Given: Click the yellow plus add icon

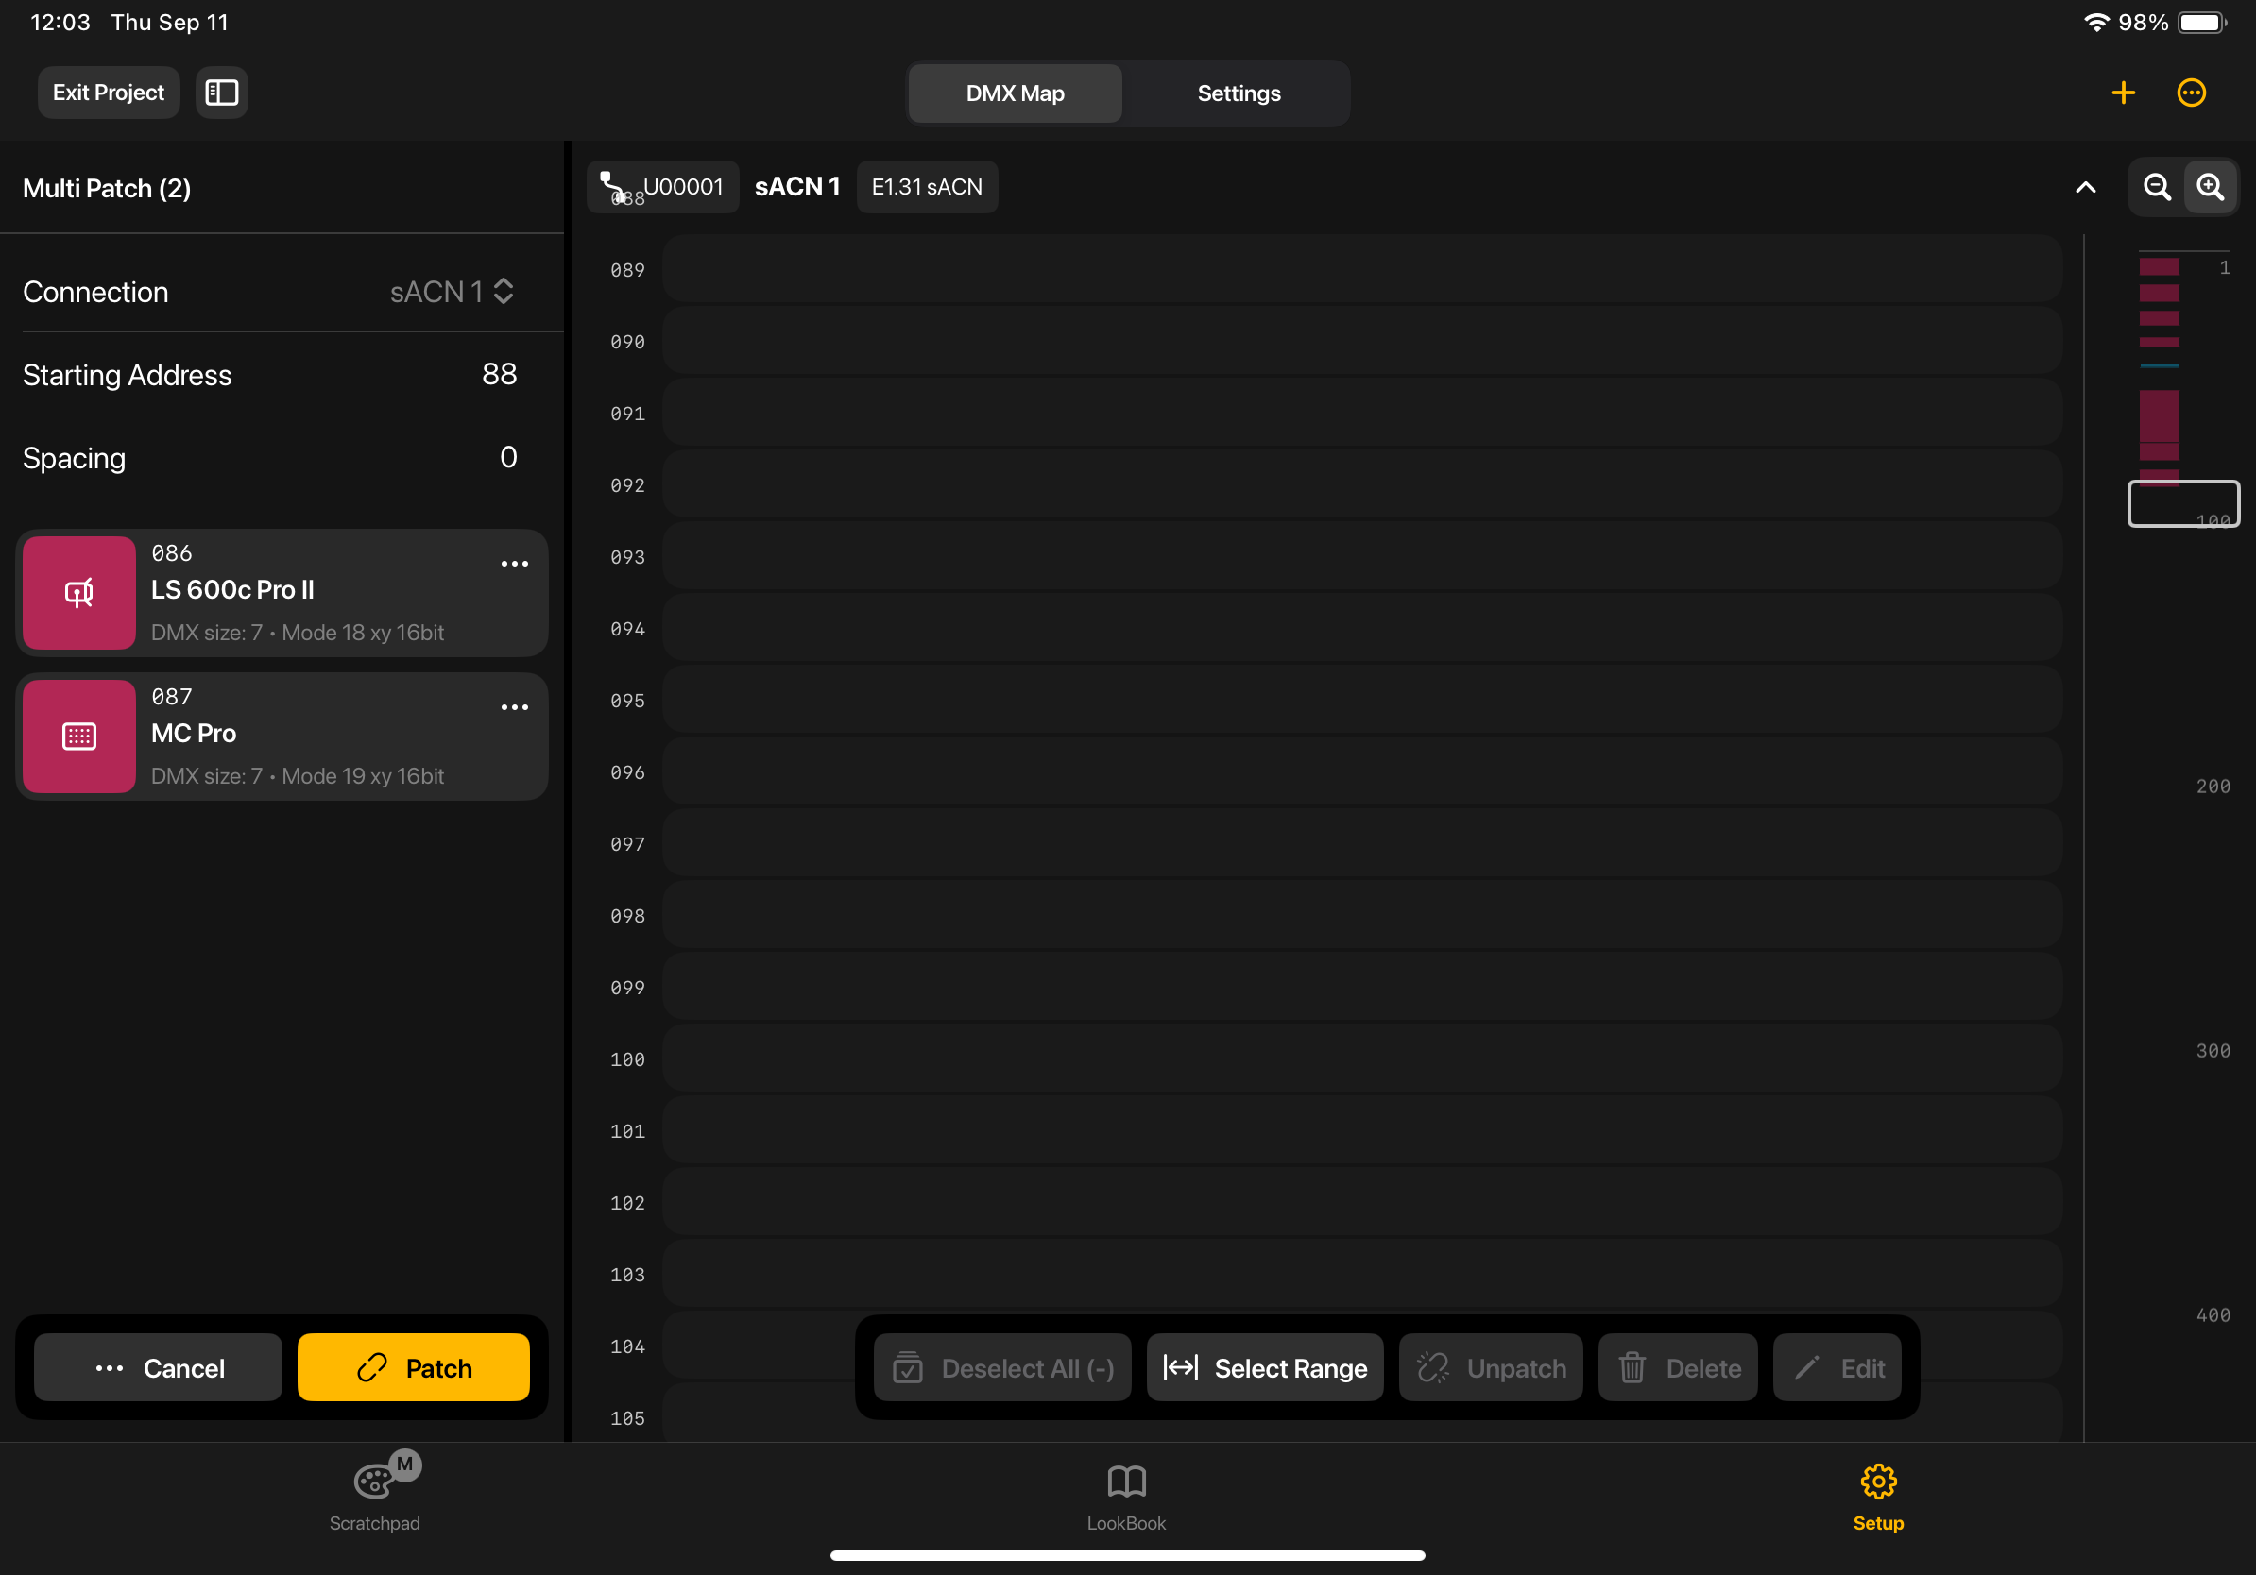Looking at the screenshot, I should (2123, 93).
